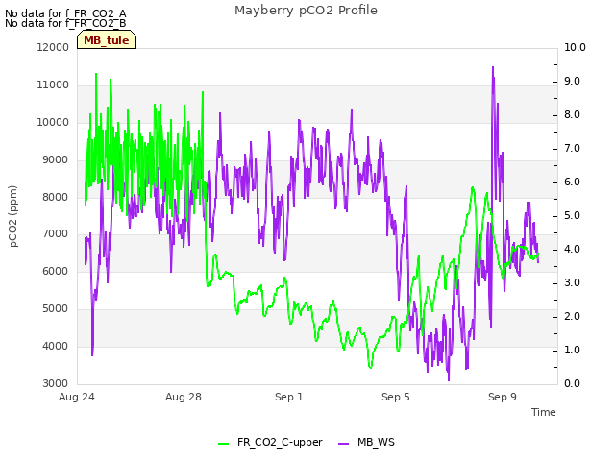Click the 10000 left axis value
The height and width of the screenshot is (461, 615).
[53, 122]
